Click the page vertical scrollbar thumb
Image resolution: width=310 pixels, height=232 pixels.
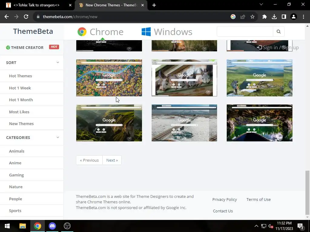(x=307, y=192)
